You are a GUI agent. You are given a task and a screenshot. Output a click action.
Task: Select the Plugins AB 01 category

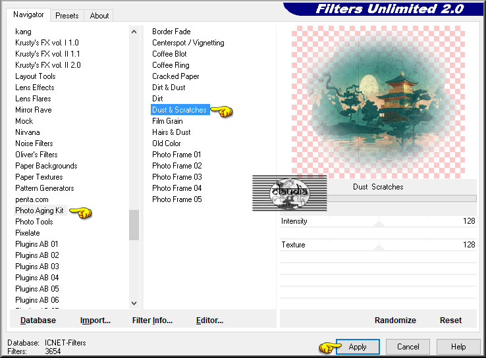tap(37, 244)
